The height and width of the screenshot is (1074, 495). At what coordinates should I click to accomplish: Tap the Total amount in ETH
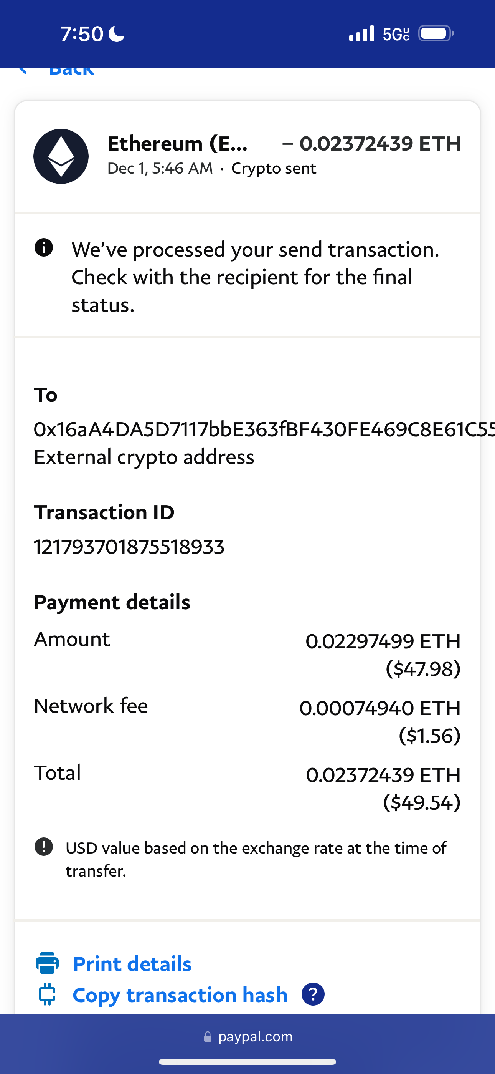(383, 775)
